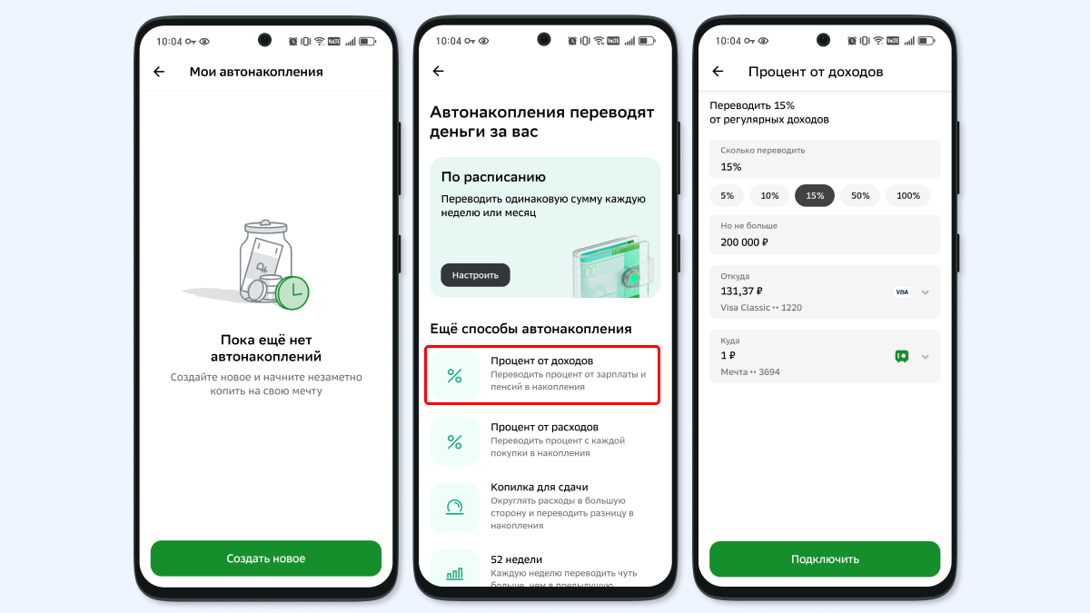Screen dimensions: 1090x613
Task: Select the 10% option chip
Action: click(x=769, y=195)
